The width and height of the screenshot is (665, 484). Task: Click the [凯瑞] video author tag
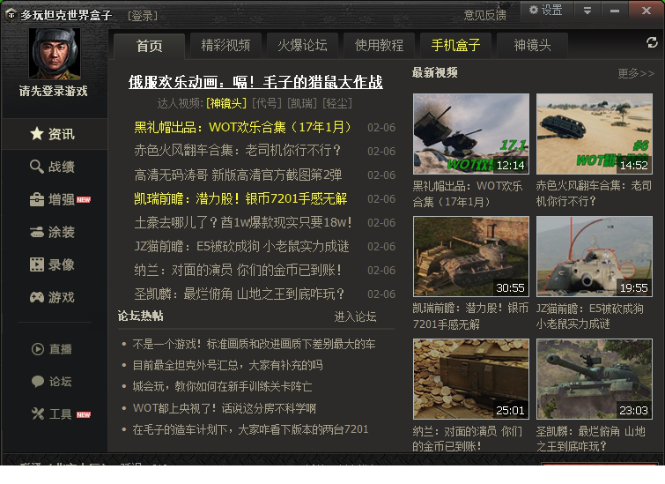[x=302, y=103]
